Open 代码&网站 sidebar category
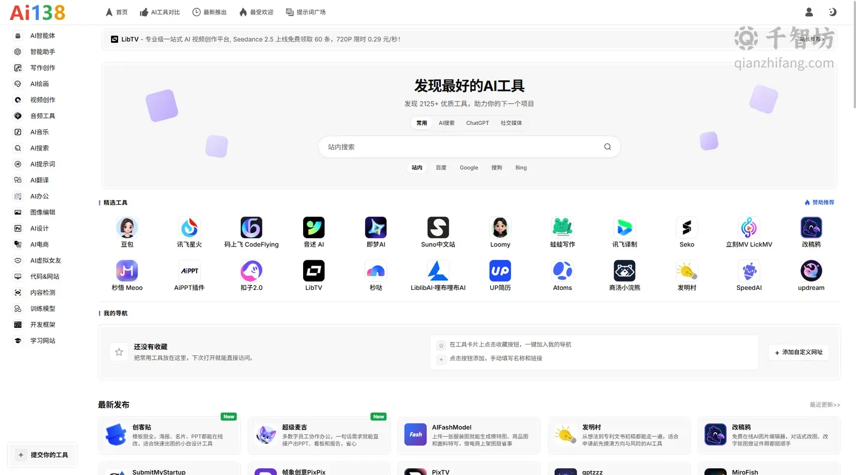The width and height of the screenshot is (856, 475). tap(43, 277)
